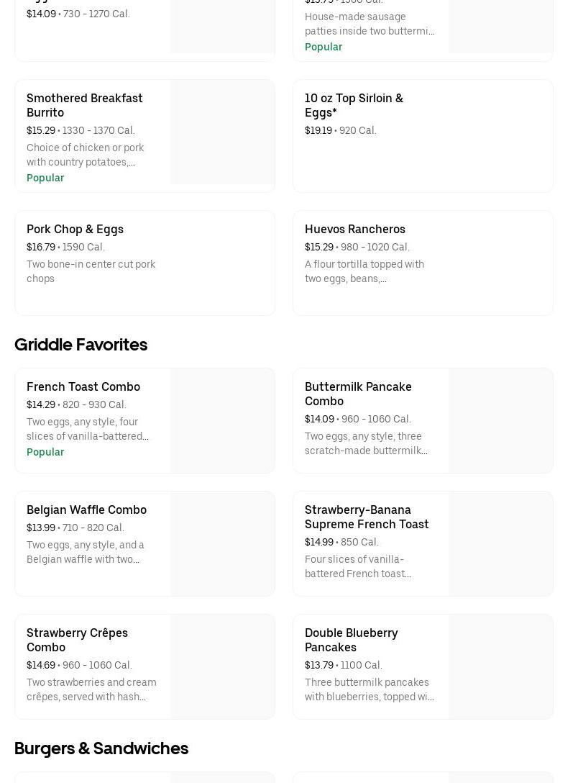The height and width of the screenshot is (783, 578).
Task: Open the Smothered Breakfast Burrito item
Action: [85, 105]
